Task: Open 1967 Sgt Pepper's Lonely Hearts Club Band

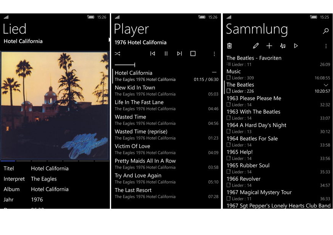Action: (278, 206)
